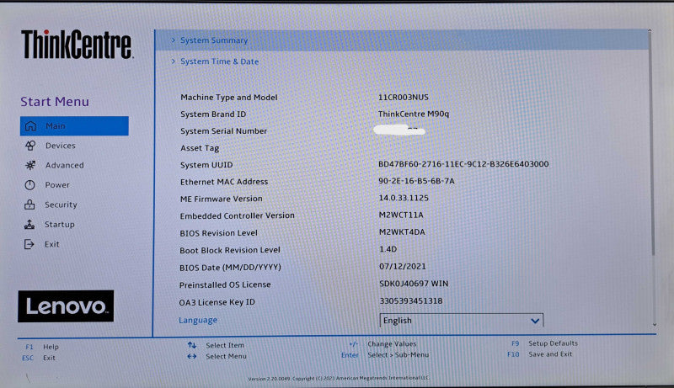Click Ethernet MAC address 90-2E-16-B5-6B-7A

pyautogui.click(x=416, y=181)
